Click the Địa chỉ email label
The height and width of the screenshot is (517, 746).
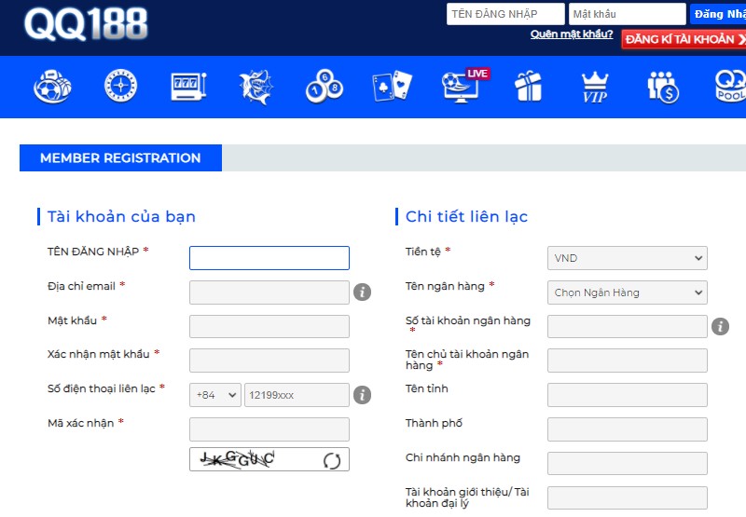(81, 286)
